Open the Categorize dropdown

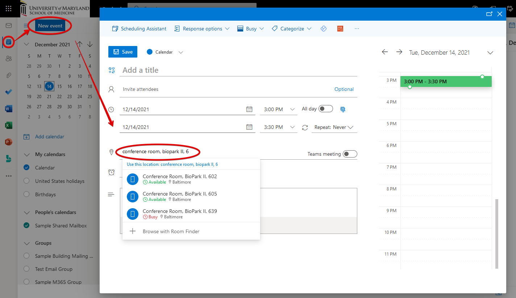(292, 29)
